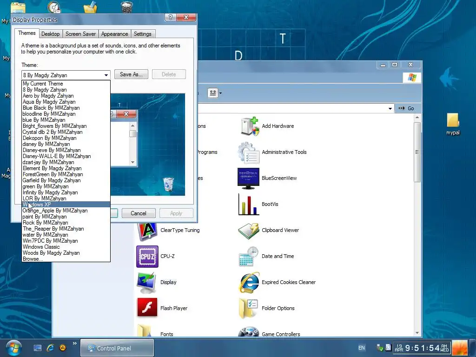476x357 pixels.
Task: Click the Windows flag logo in Control Panel
Action: pos(412,78)
